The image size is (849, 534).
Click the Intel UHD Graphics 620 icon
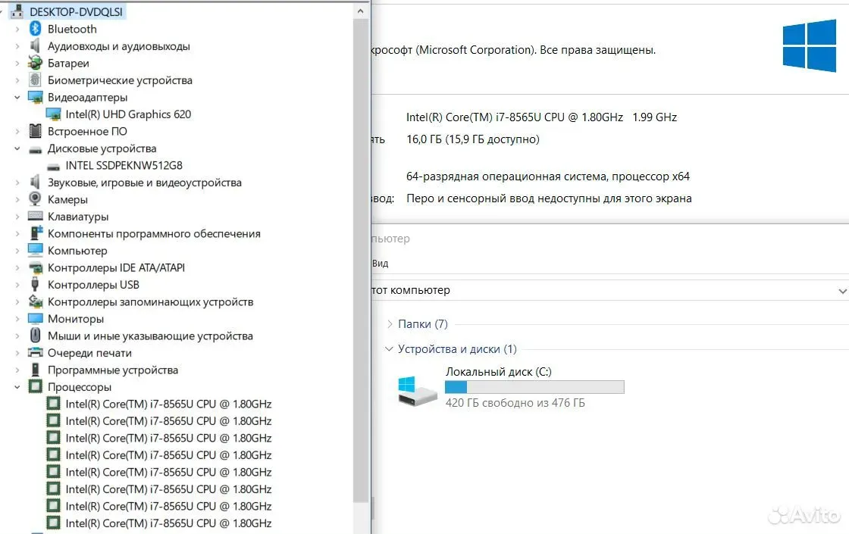pos(53,114)
